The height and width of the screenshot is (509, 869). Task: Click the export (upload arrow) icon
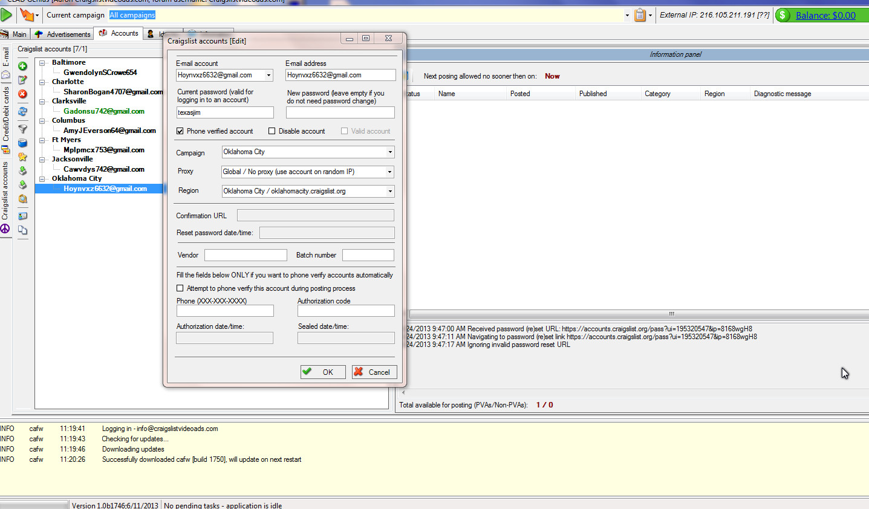[22, 184]
